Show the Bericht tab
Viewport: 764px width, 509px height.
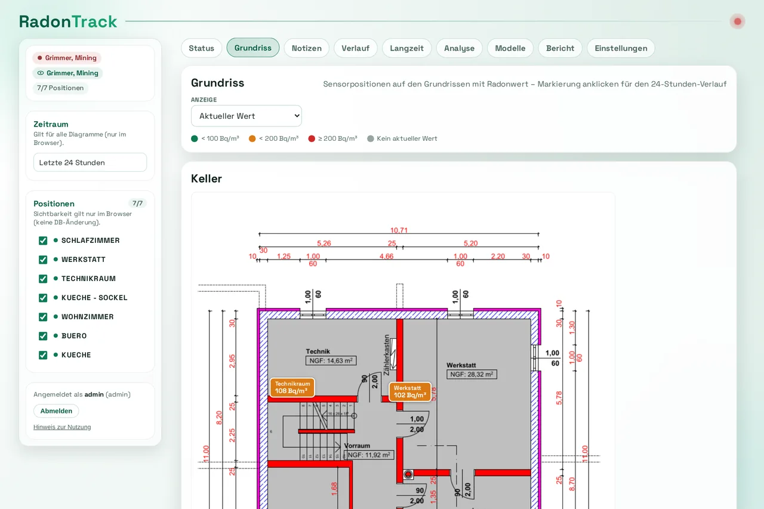tap(560, 48)
